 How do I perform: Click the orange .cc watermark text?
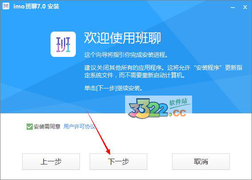tap(178, 113)
